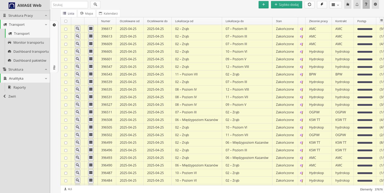Click the Szybko dodaj button
This screenshot has width=384, height=193.
[287, 5]
